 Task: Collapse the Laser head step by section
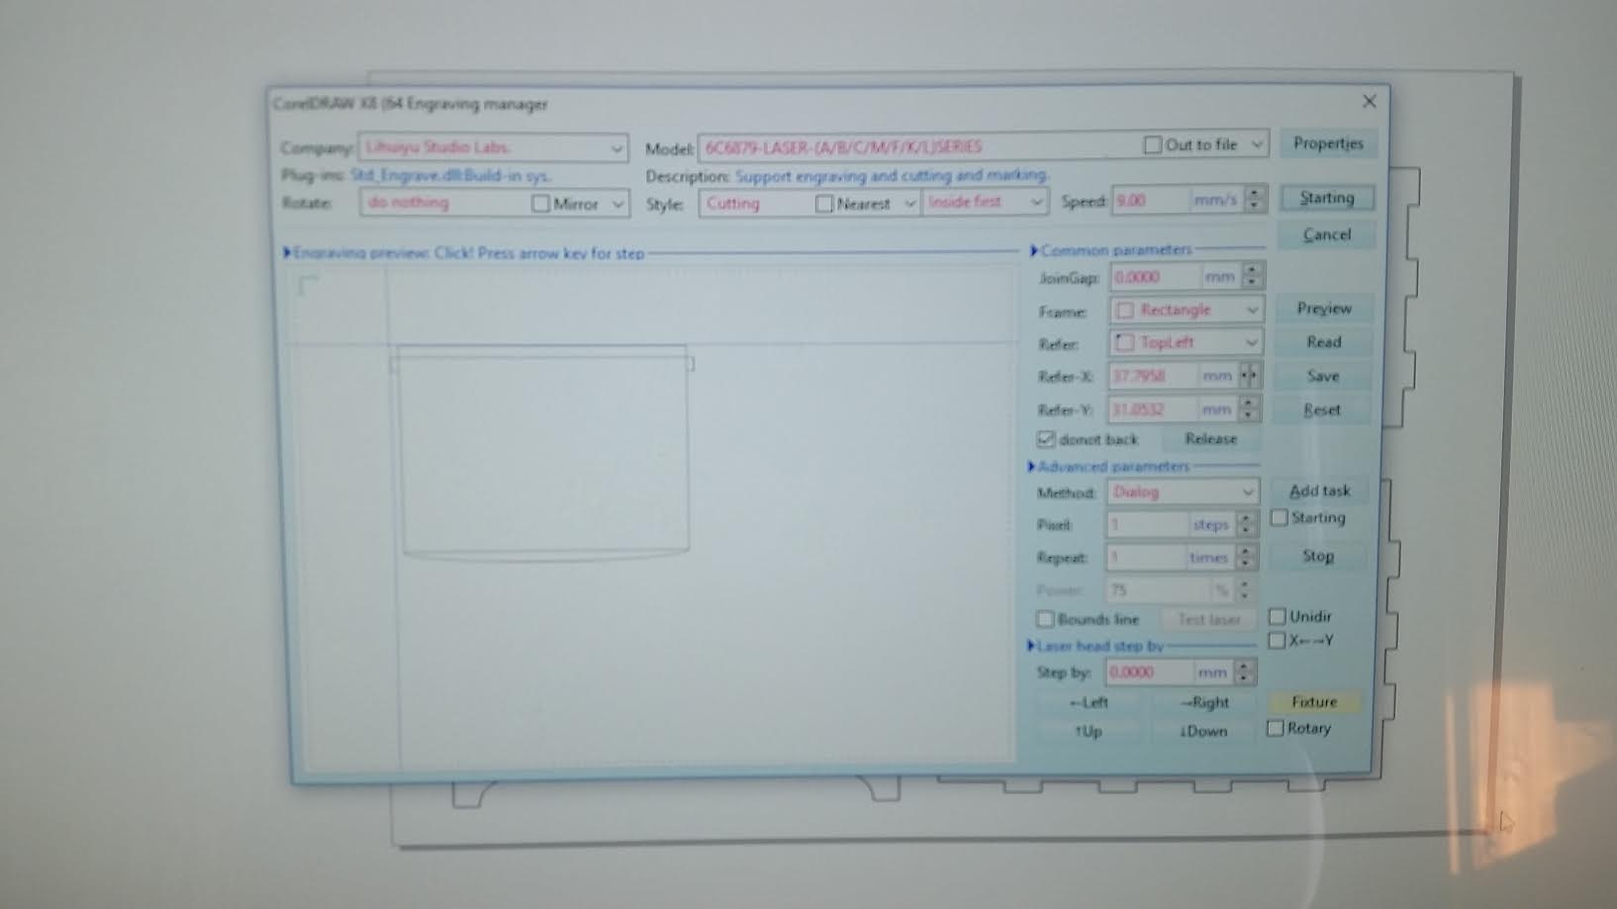tap(1031, 646)
